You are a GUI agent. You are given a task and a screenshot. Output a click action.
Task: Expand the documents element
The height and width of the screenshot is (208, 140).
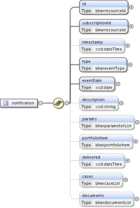(x=137, y=199)
